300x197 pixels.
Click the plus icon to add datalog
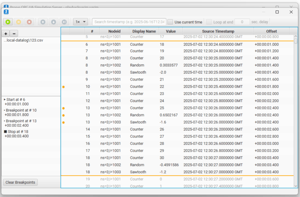tap(6, 33)
